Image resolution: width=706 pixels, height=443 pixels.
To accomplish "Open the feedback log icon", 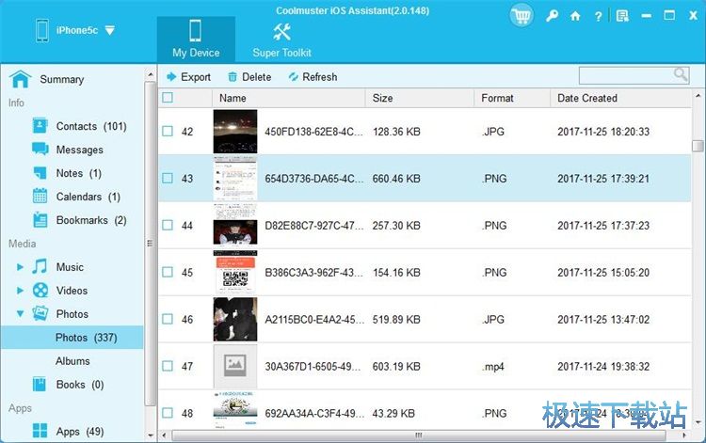I will pos(622,16).
